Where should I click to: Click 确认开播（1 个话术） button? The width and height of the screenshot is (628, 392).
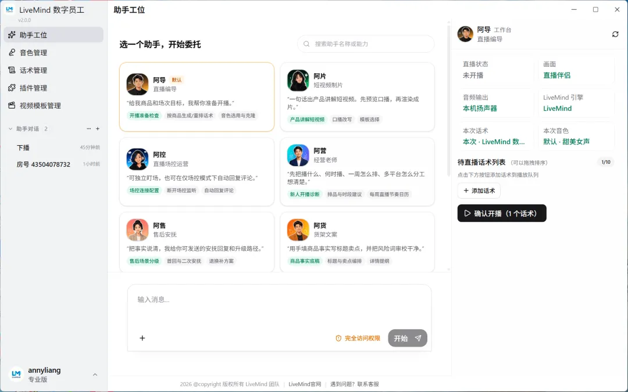click(502, 213)
